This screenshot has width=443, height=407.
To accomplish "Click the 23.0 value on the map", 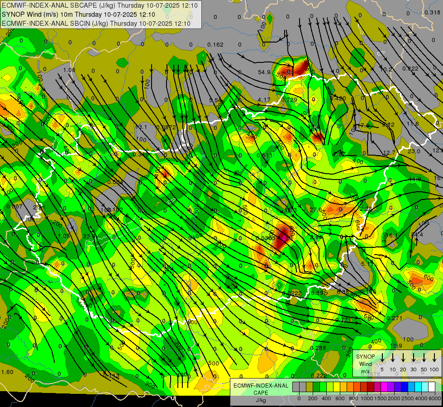I will point(414,151).
